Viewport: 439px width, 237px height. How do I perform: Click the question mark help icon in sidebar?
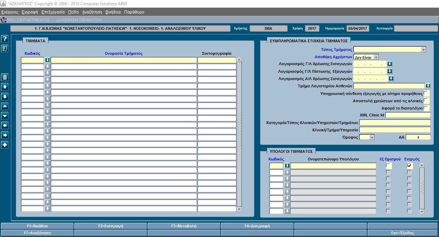point(5,39)
